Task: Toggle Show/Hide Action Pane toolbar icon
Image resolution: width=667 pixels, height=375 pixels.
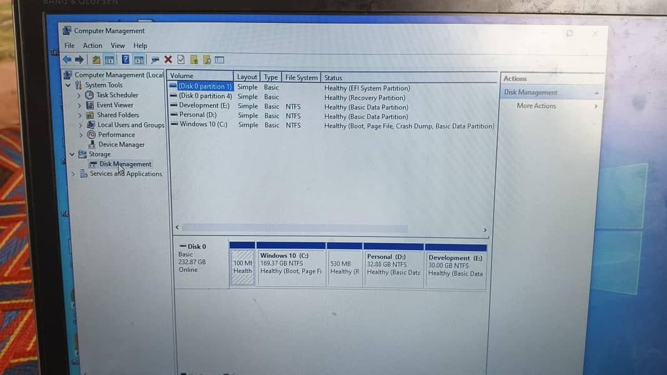Action: click(x=139, y=60)
